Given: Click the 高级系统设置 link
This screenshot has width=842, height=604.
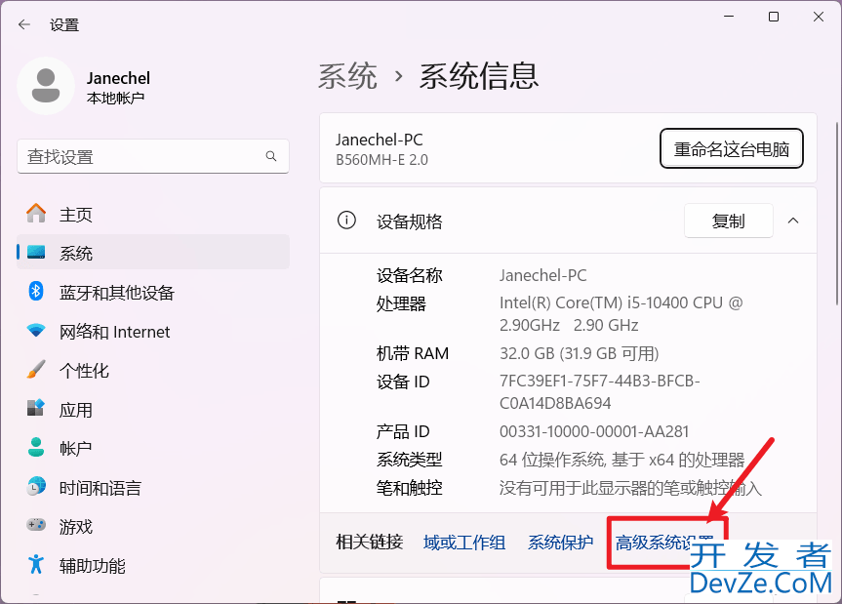Looking at the screenshot, I should coord(664,543).
